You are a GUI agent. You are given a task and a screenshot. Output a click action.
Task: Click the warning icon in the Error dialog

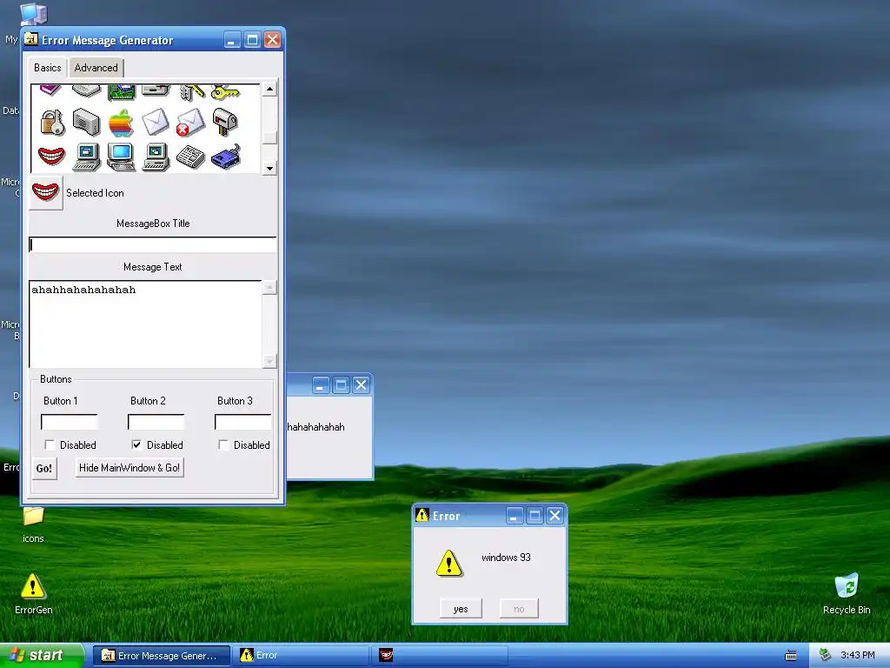coord(449,563)
